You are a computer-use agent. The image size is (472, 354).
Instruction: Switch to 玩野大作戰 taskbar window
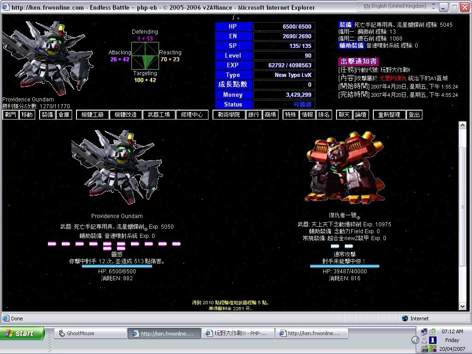click(237, 333)
